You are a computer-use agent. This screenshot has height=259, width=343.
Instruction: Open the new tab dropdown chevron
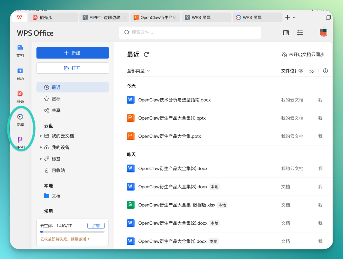click(x=294, y=17)
